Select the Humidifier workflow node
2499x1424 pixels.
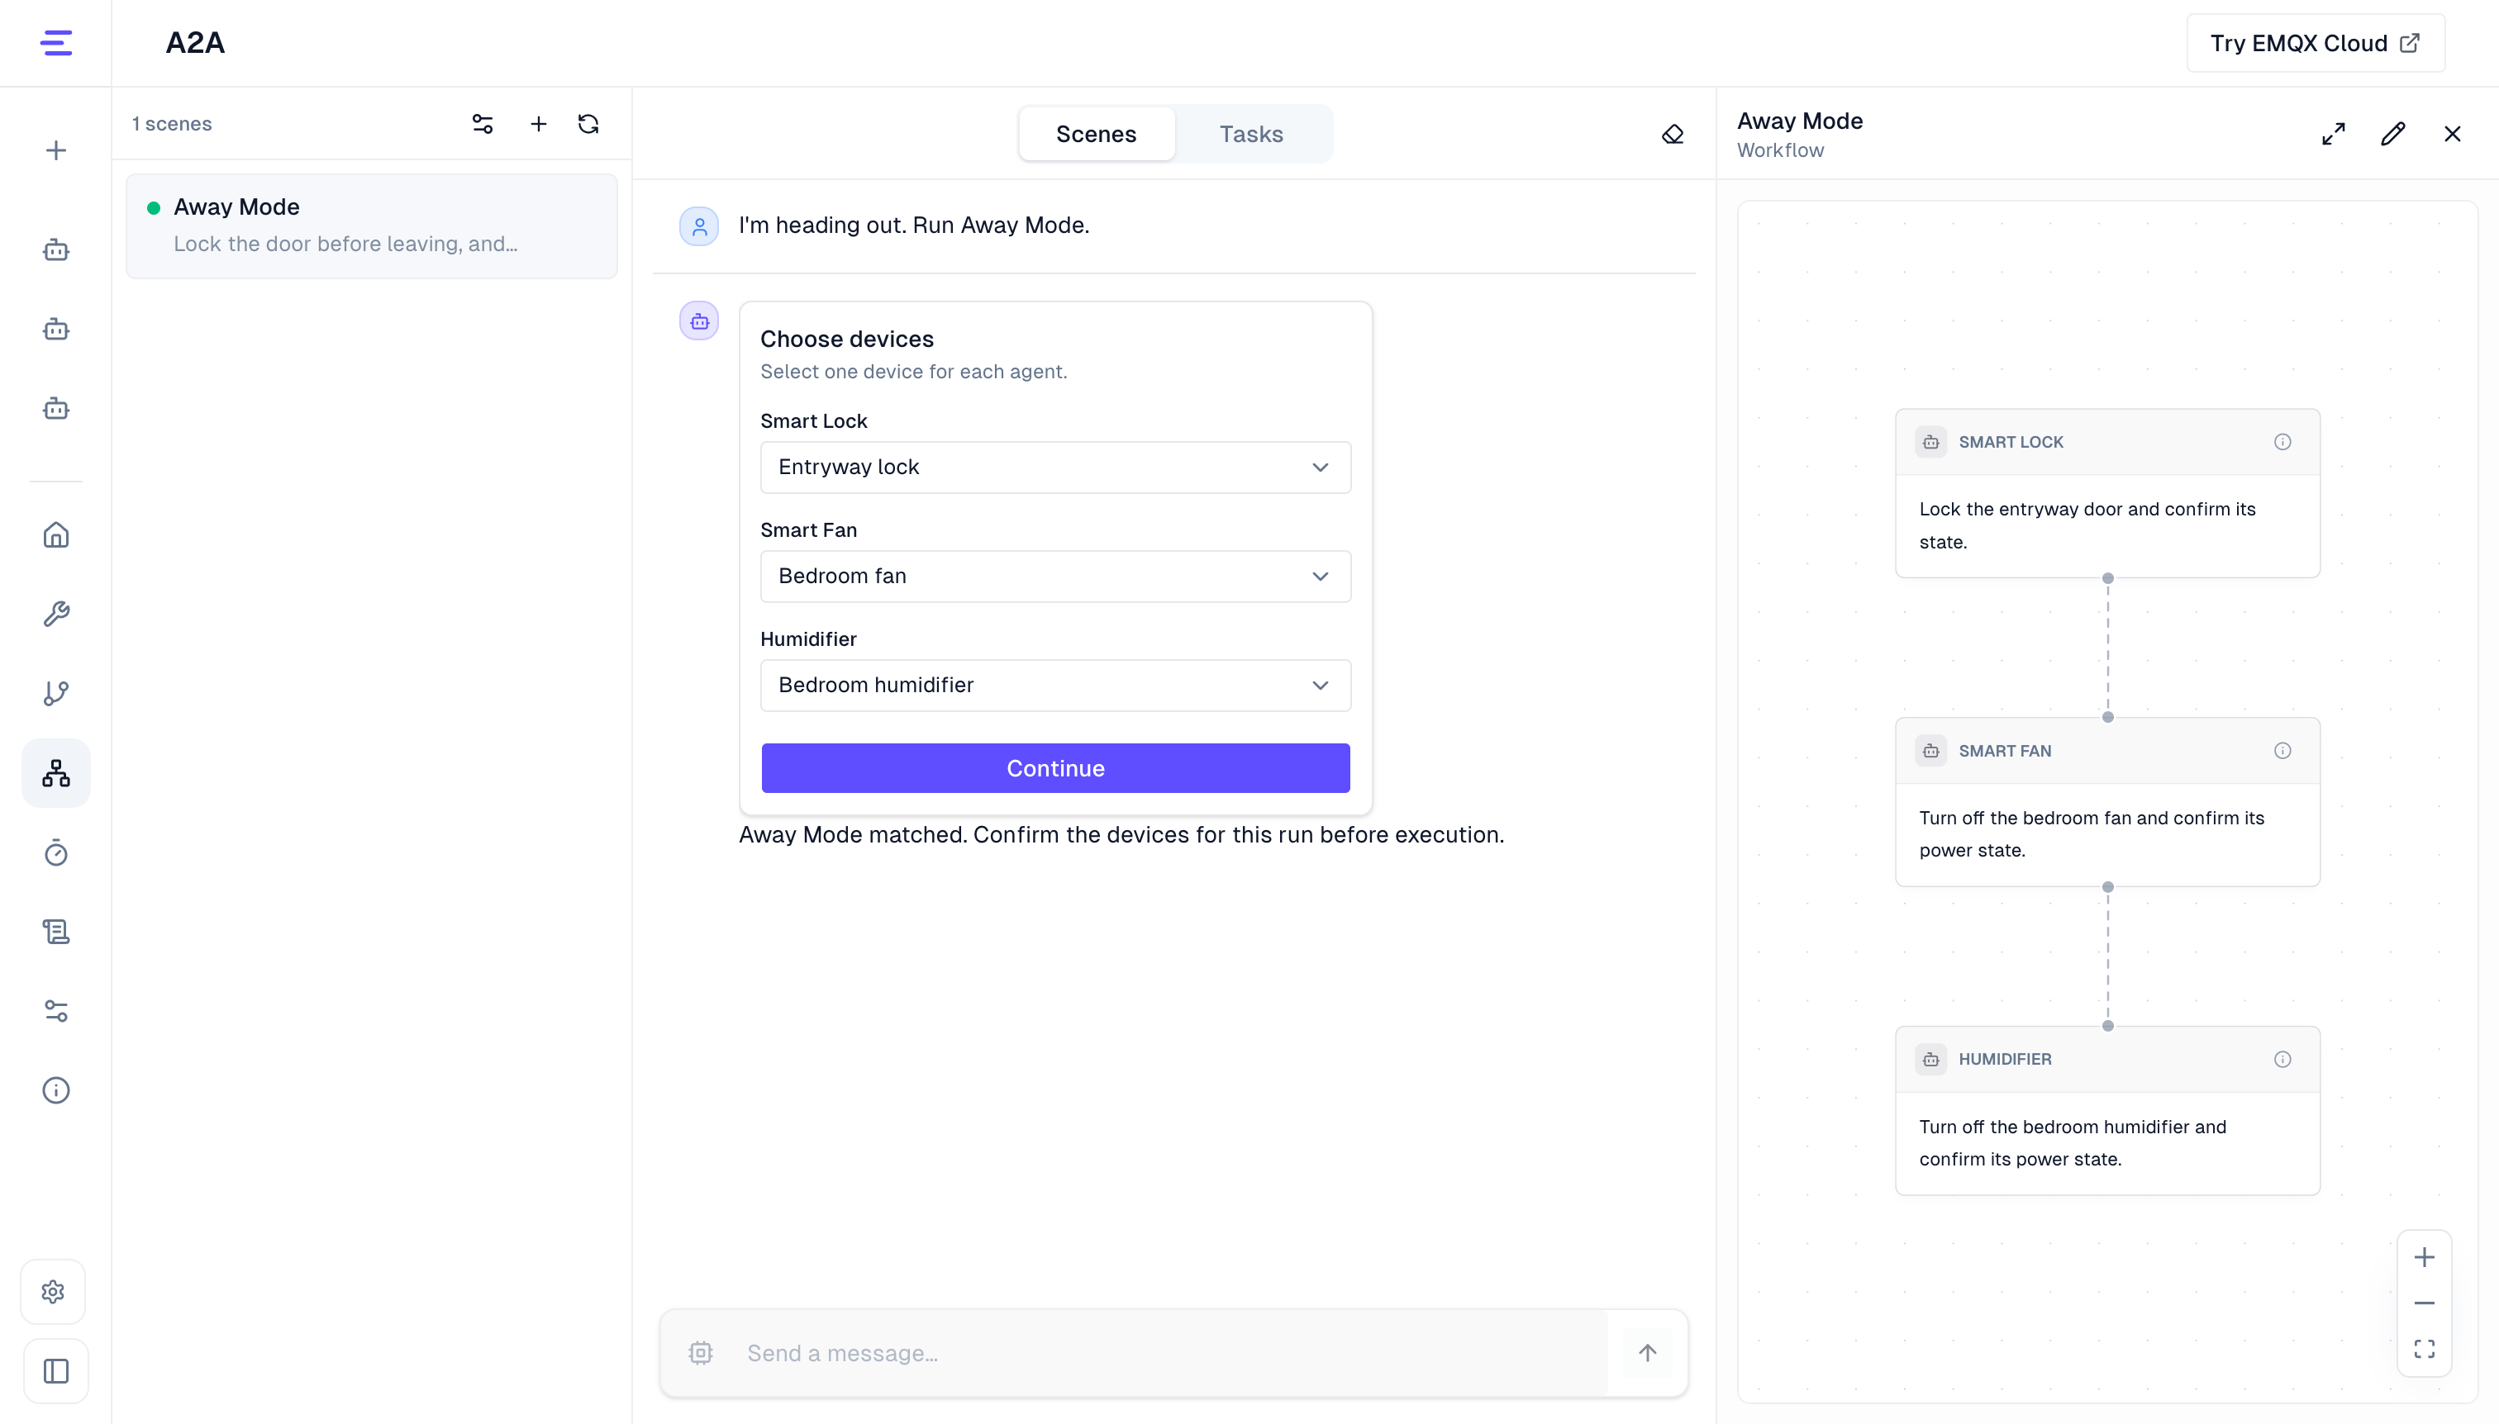point(2107,1111)
